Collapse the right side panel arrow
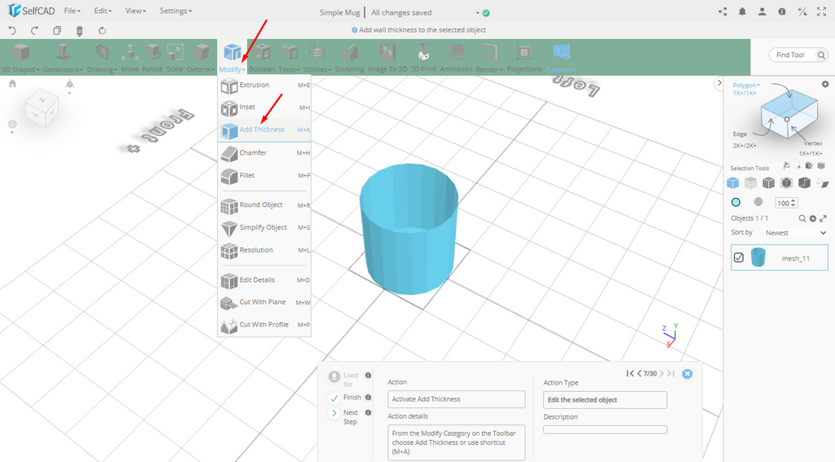 tap(719, 83)
